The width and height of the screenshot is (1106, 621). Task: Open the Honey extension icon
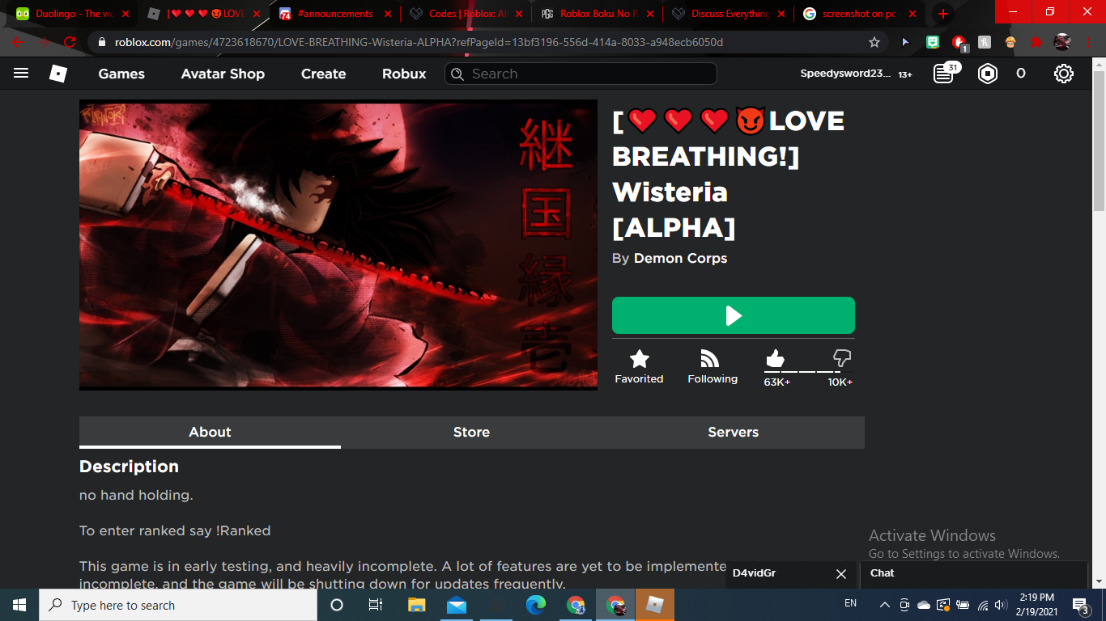coord(985,42)
